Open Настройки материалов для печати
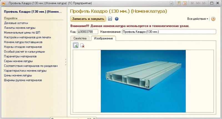The width and height of the screenshot is (222, 119). point(27,37)
